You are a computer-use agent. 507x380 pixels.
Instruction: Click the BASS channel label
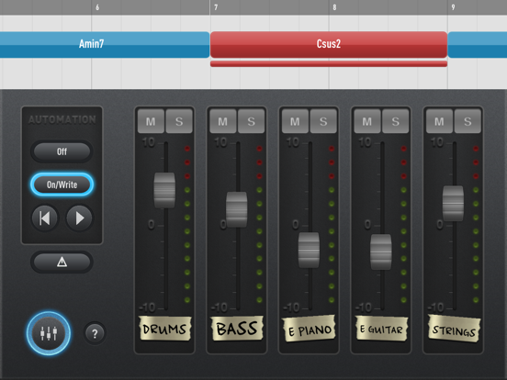point(237,329)
